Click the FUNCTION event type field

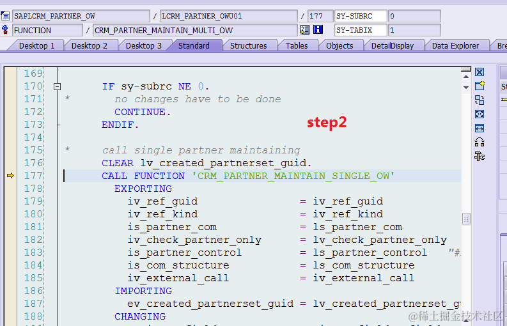tap(47, 31)
